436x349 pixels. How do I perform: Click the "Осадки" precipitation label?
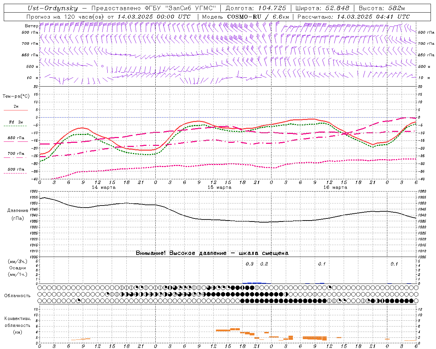(x=18, y=268)
